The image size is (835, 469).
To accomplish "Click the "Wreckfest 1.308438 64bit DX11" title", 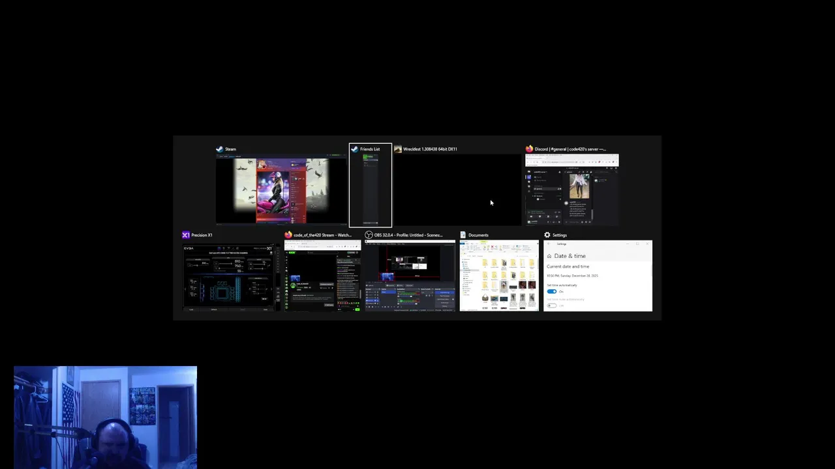I will [430, 149].
